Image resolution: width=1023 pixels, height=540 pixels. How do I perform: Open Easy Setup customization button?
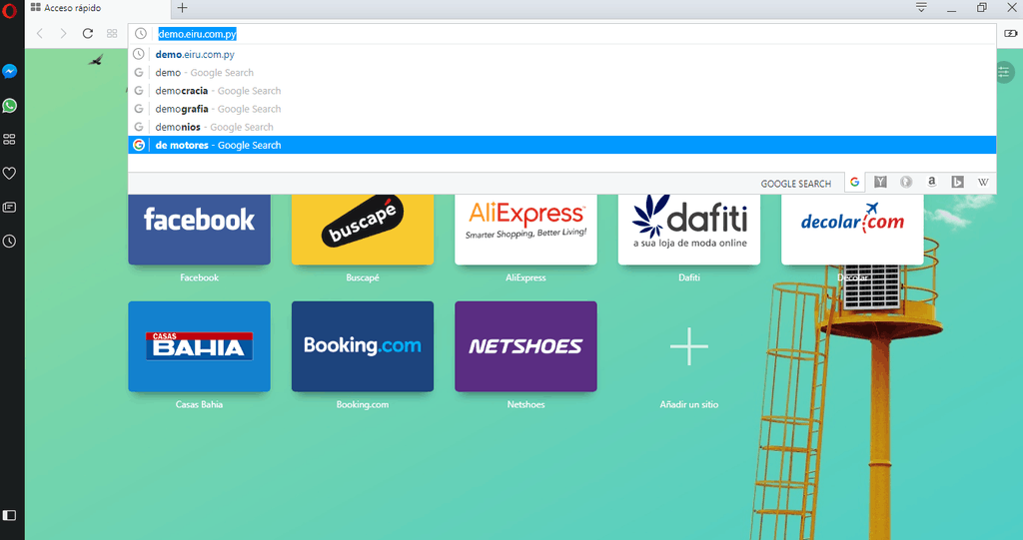pos(1004,73)
